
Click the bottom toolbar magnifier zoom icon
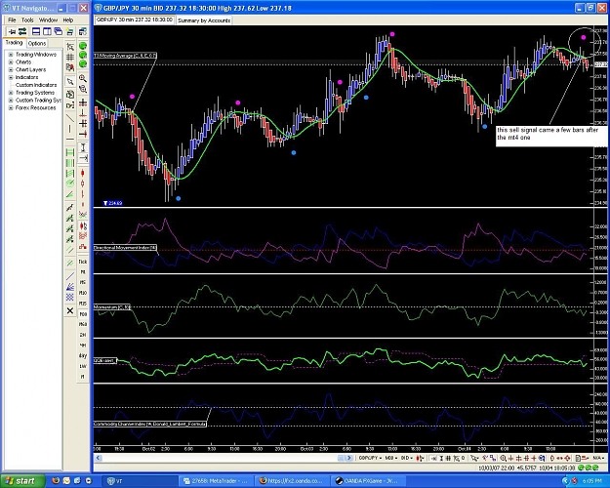click(503, 458)
